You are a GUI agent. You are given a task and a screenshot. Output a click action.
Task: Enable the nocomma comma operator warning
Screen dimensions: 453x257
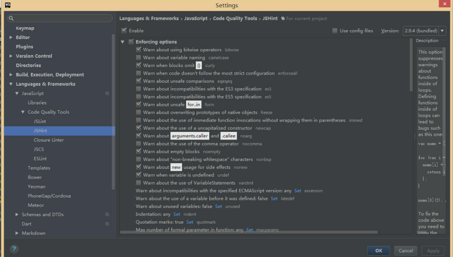[x=139, y=143]
